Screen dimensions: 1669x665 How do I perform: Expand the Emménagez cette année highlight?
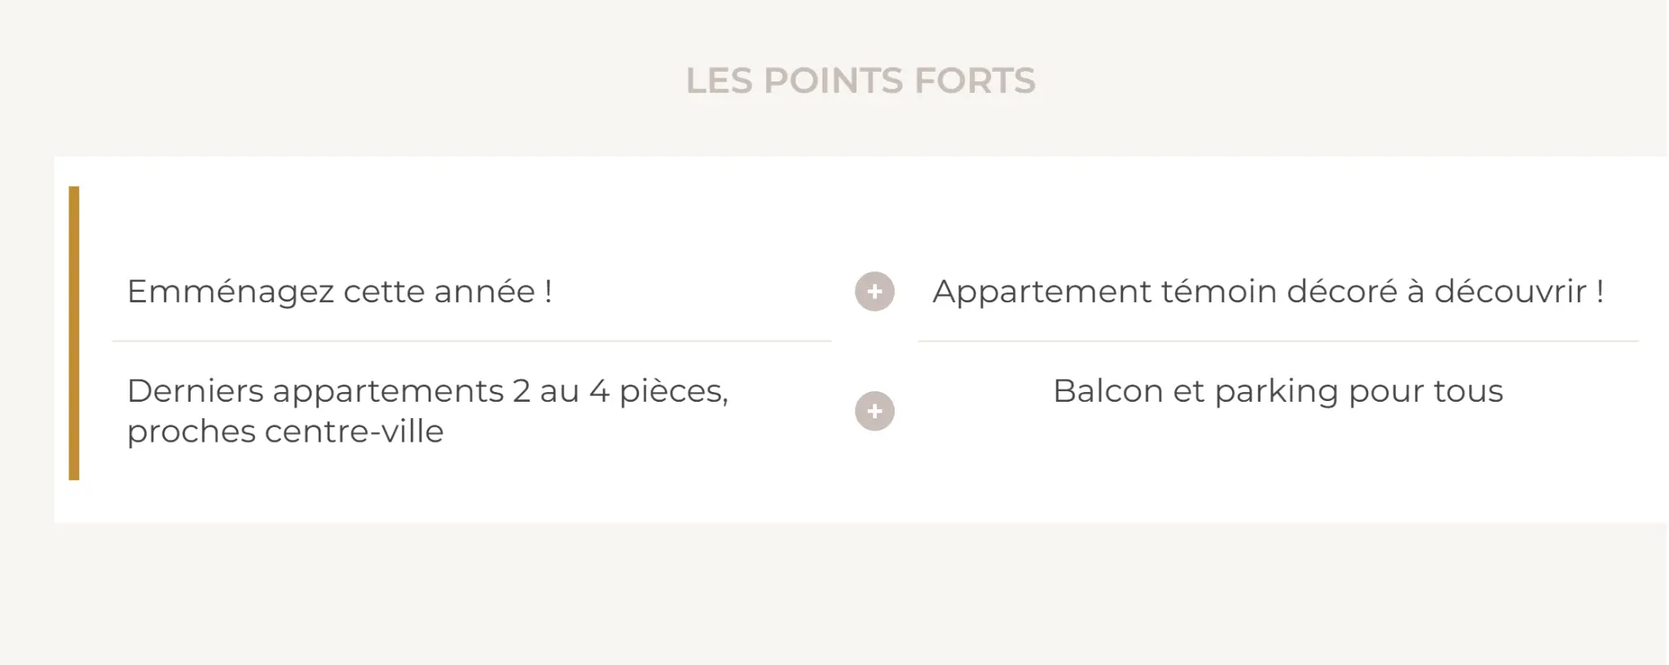[341, 292]
